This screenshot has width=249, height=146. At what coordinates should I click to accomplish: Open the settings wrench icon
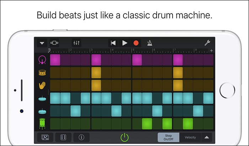(207, 43)
